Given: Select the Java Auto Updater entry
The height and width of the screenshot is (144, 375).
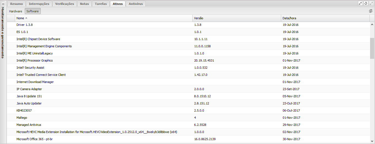Looking at the screenshot, I should point(188,103).
